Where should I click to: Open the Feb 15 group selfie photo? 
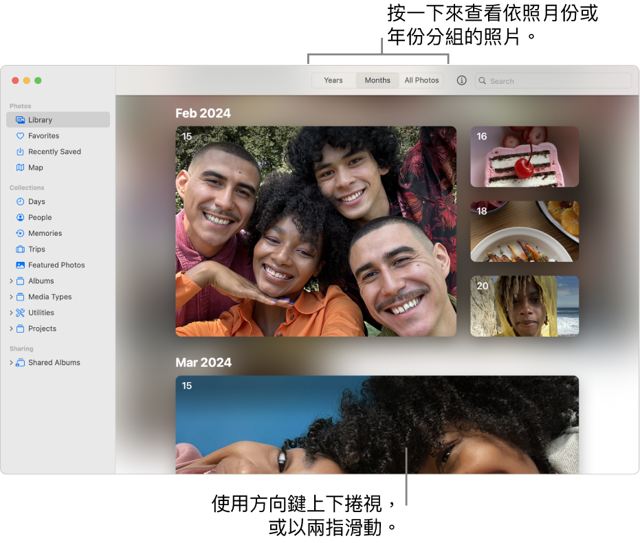point(316,232)
